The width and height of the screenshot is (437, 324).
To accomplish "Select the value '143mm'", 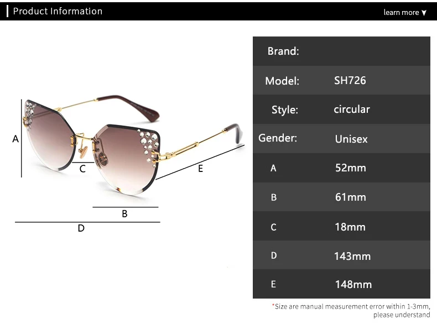I will coord(352,256).
